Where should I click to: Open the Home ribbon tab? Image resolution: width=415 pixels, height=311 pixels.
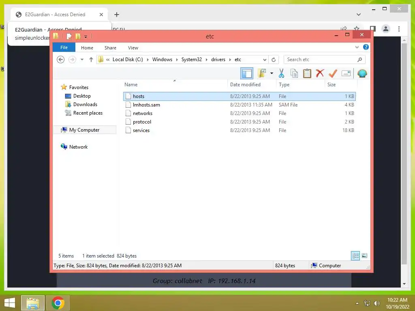(x=87, y=48)
